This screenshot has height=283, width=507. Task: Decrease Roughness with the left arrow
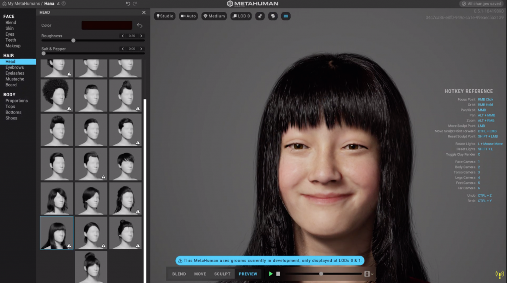pyautogui.click(x=123, y=36)
